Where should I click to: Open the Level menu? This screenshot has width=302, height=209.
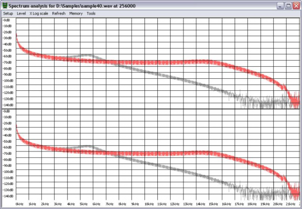pyautogui.click(x=21, y=13)
